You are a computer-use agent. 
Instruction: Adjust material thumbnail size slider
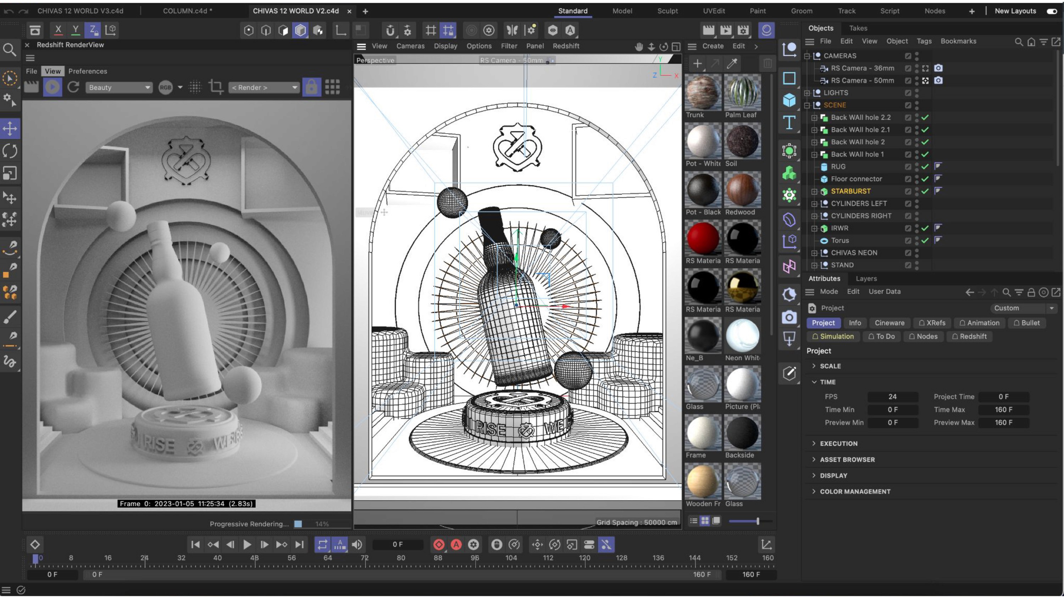(757, 521)
